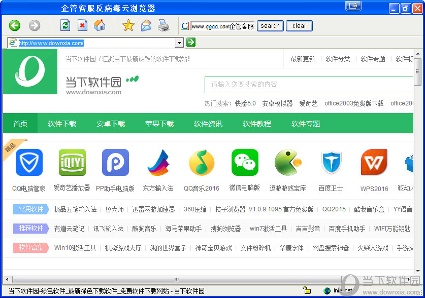Image resolution: width=425 pixels, height=298 pixels.
Task: Click the horizontal scrollbar thumb
Action: 177,279
